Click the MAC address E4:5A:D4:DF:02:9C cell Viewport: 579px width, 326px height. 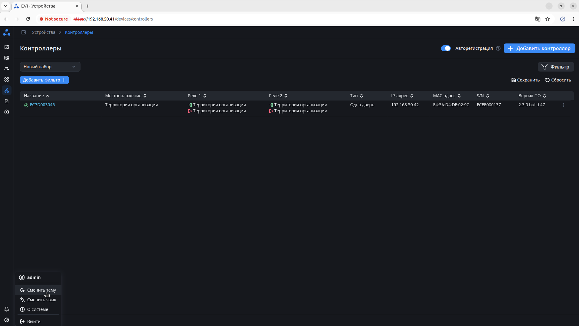(x=451, y=105)
